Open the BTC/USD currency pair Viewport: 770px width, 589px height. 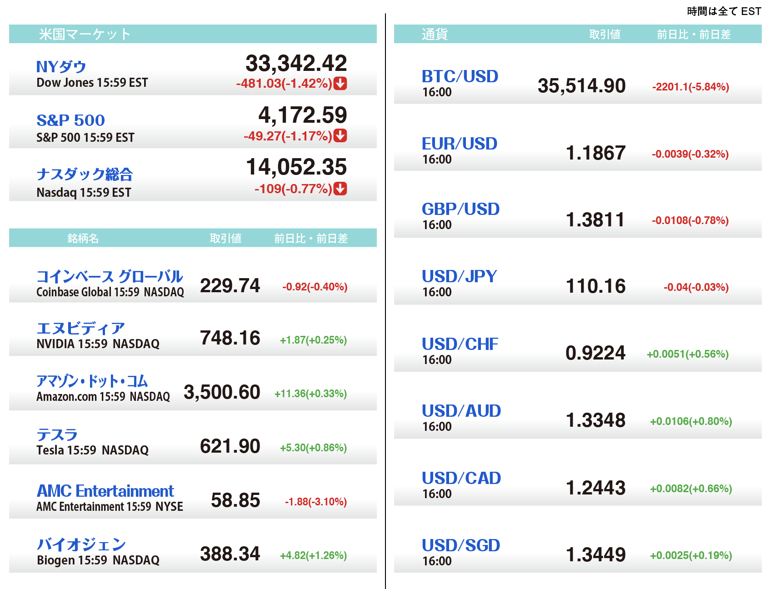tap(460, 76)
